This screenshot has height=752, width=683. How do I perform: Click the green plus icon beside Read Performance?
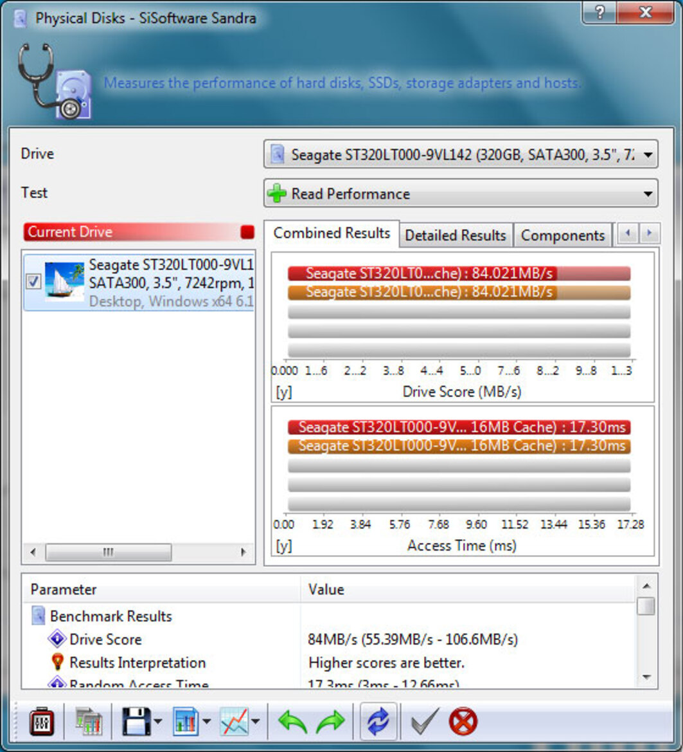point(277,193)
